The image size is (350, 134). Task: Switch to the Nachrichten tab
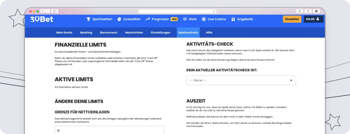(x=134, y=32)
